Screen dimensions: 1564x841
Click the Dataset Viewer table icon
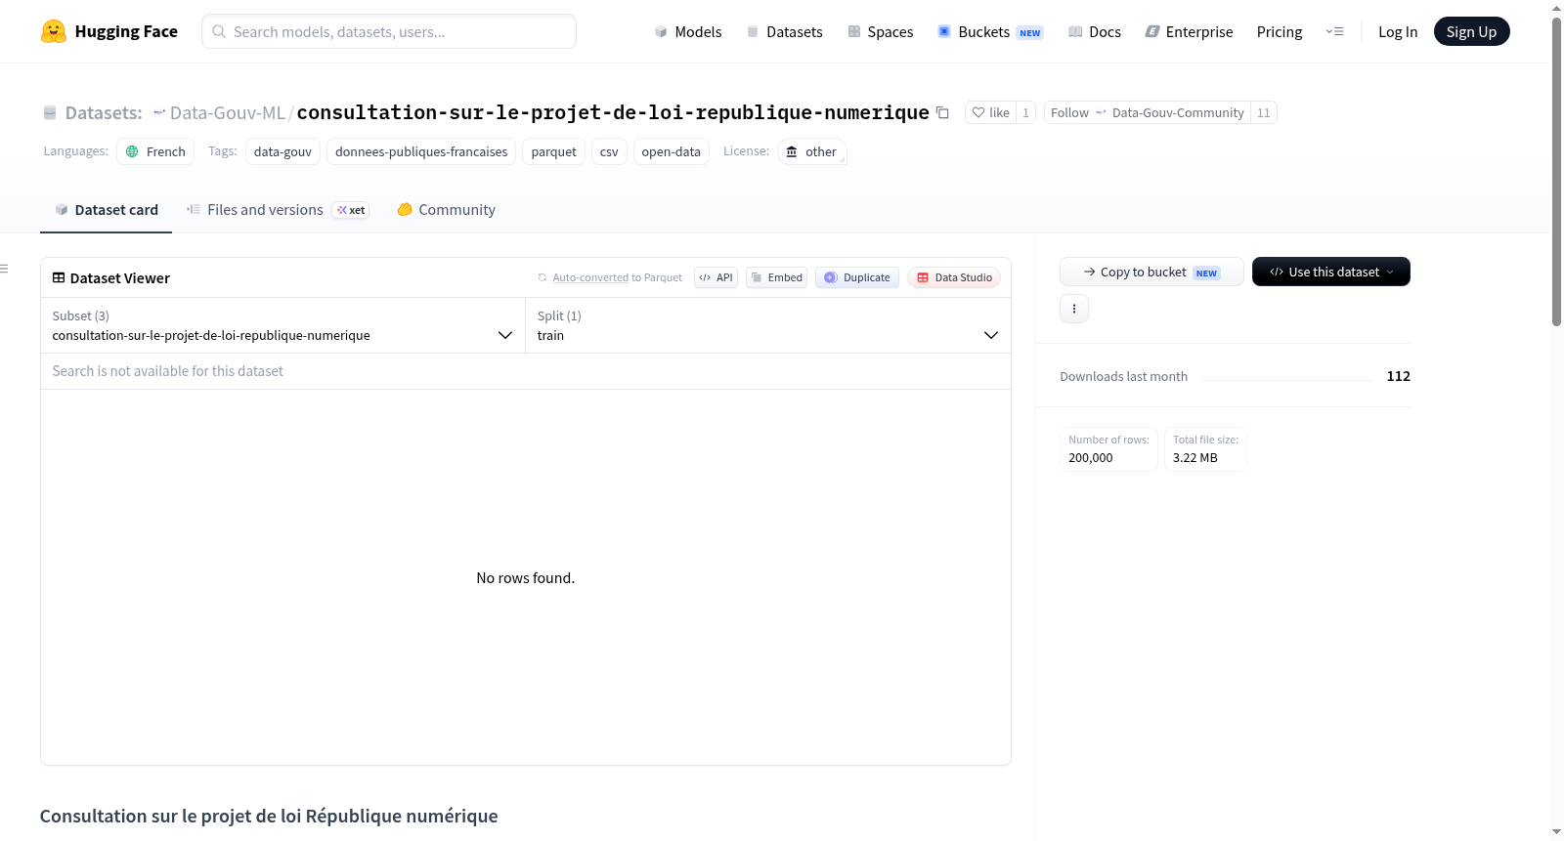click(x=59, y=278)
